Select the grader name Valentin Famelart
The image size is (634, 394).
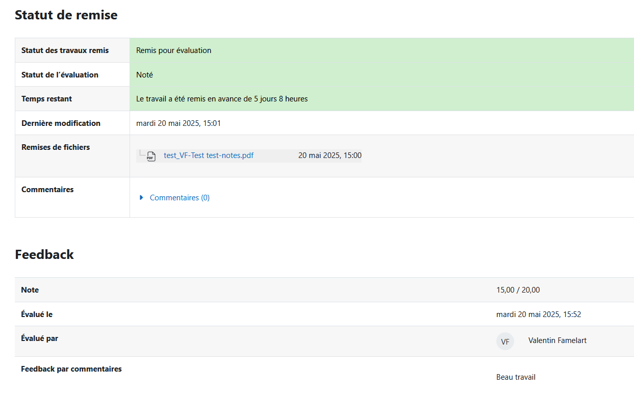pyautogui.click(x=557, y=340)
